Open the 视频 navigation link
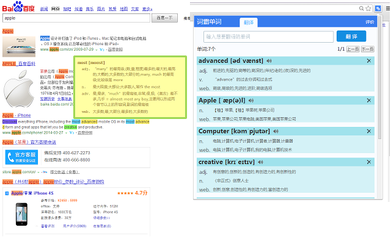The height and width of the screenshot is (244, 391). [112, 9]
